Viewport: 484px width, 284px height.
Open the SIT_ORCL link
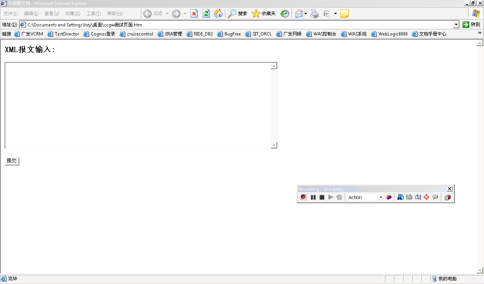[x=259, y=34]
